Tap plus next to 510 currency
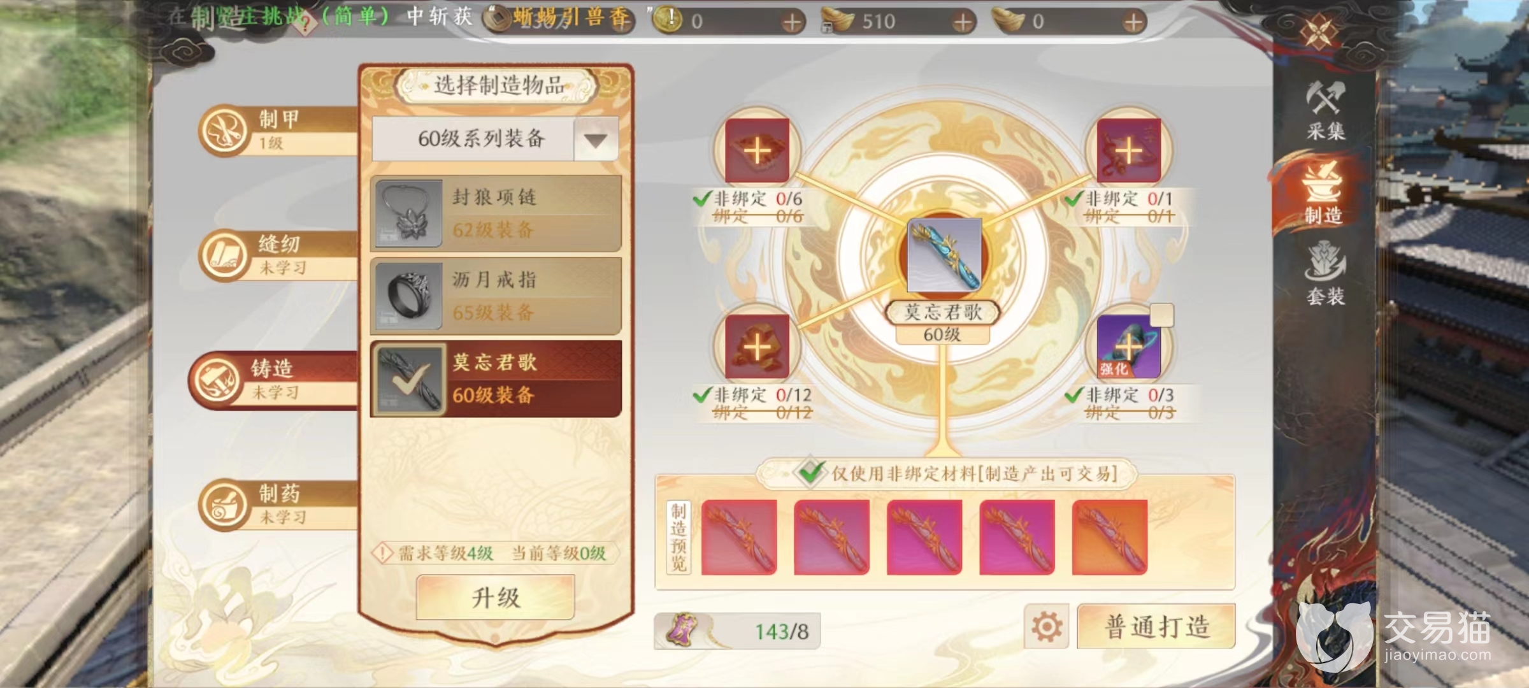 pos(963,22)
